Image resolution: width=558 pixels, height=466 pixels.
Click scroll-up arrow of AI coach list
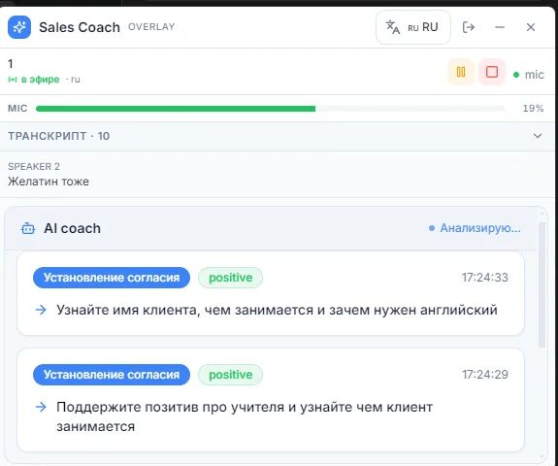[x=542, y=214]
